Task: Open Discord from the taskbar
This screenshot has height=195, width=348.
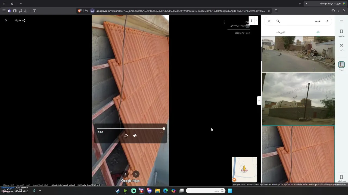Action: point(149,191)
